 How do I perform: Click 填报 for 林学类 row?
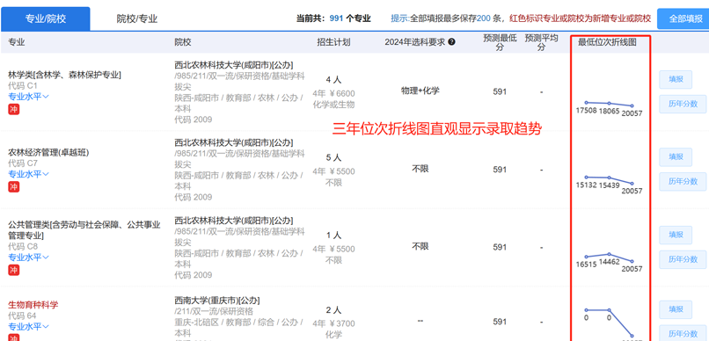[x=676, y=79]
